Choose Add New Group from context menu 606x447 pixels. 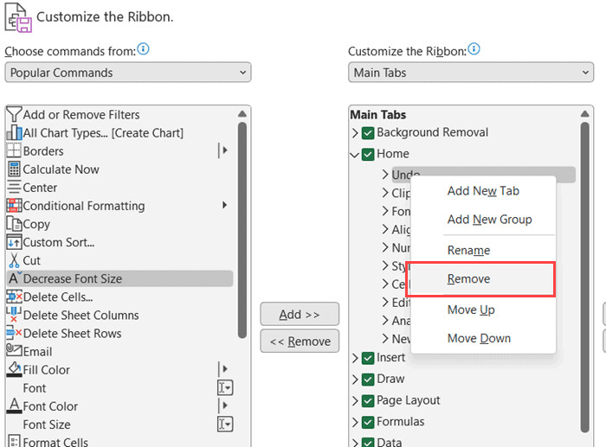coord(489,220)
